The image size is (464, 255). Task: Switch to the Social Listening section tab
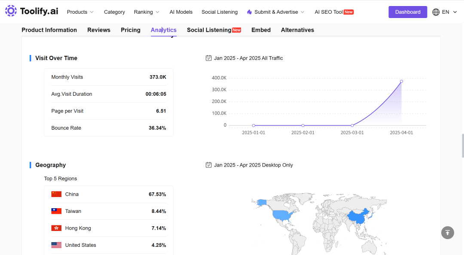[209, 30]
